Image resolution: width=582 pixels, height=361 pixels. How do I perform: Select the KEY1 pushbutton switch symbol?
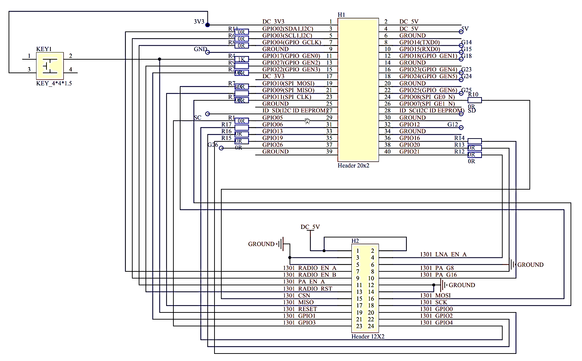point(50,66)
